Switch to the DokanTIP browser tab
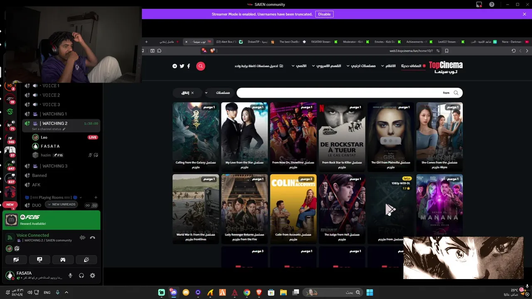Image resolution: width=532 pixels, height=299 pixels. pos(261,42)
